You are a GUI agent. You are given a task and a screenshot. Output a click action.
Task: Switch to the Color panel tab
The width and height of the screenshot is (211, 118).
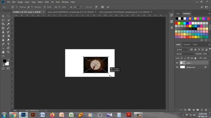pyautogui.click(x=178, y=14)
